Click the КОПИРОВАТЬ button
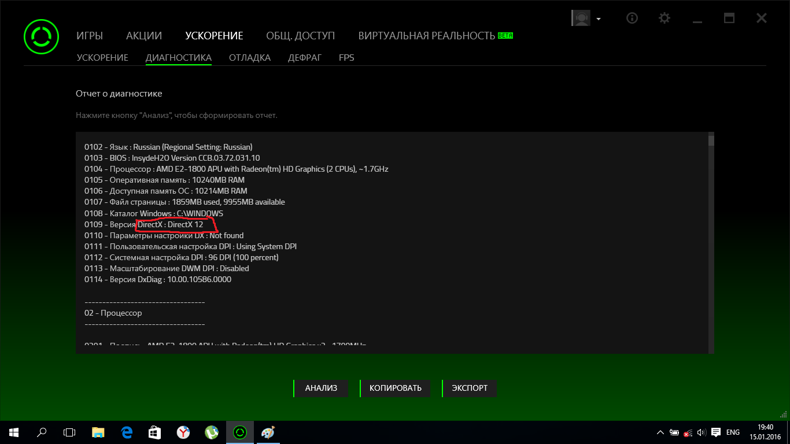 [x=396, y=388]
